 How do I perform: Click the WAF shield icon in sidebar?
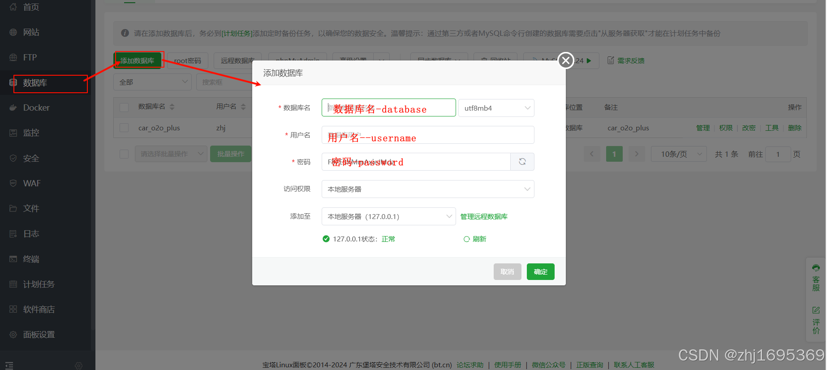click(x=13, y=183)
